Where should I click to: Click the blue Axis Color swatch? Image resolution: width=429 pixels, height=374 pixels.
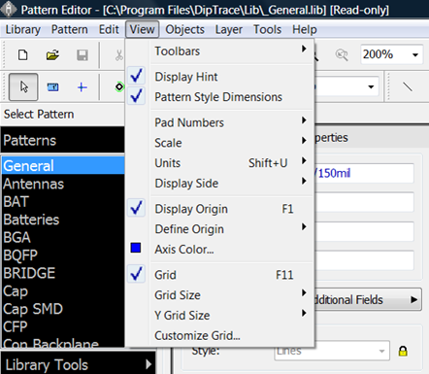coord(136,248)
